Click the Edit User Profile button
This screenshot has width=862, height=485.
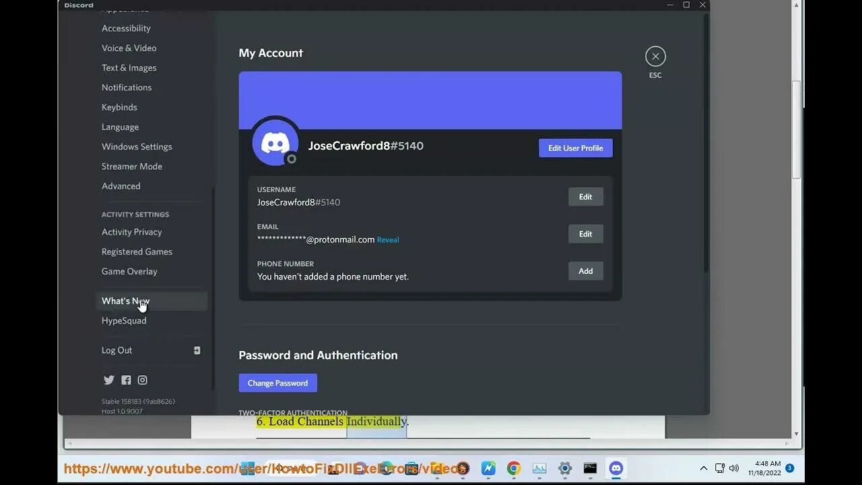click(x=576, y=148)
